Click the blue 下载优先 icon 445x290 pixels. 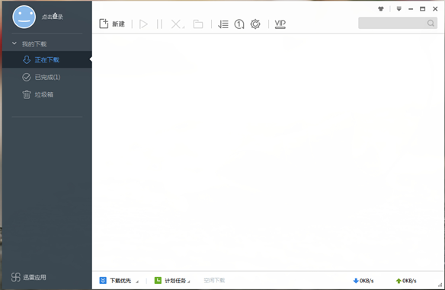point(103,280)
